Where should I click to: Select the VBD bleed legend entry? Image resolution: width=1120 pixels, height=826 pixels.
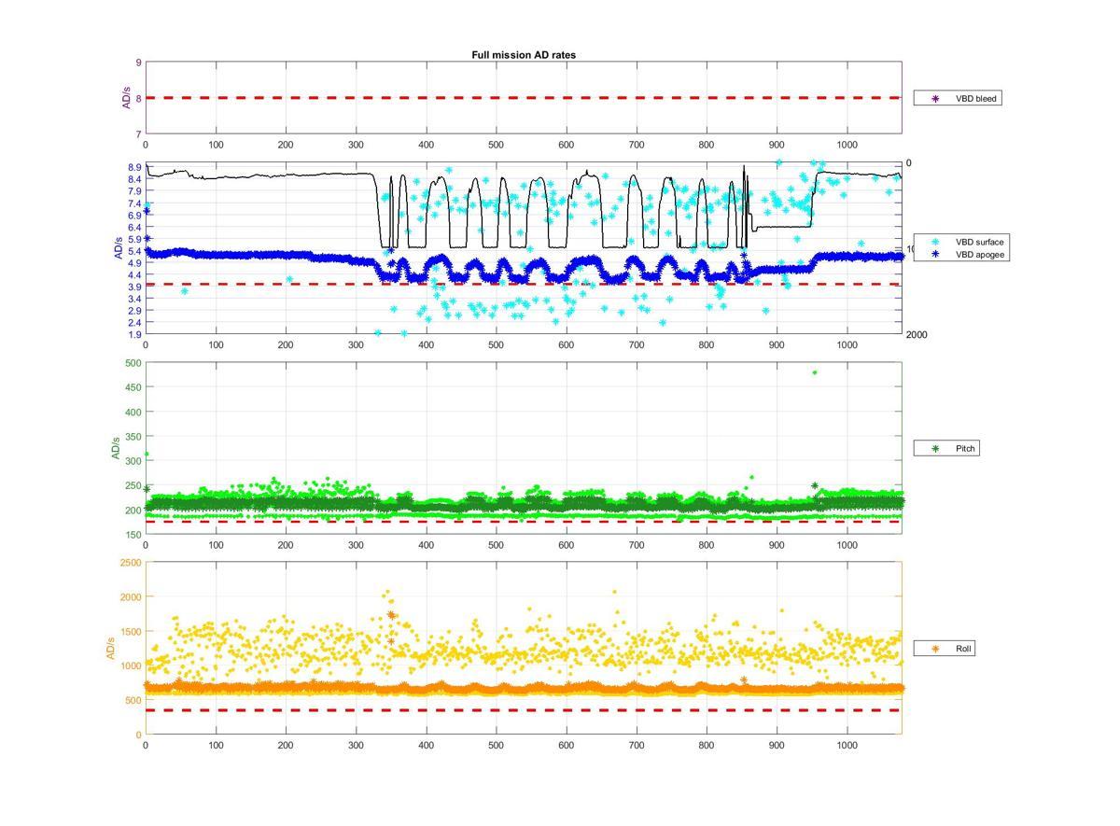pos(958,98)
